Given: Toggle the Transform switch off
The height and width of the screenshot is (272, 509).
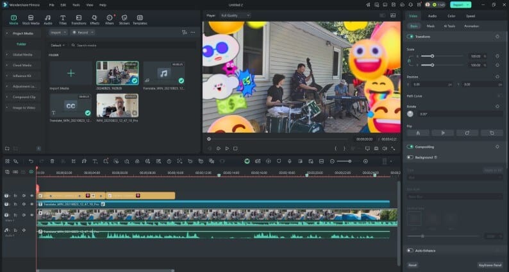Looking at the screenshot, I should 410,37.
